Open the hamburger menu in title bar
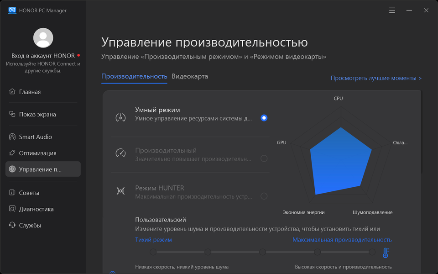This screenshot has width=438, height=274. click(x=392, y=11)
